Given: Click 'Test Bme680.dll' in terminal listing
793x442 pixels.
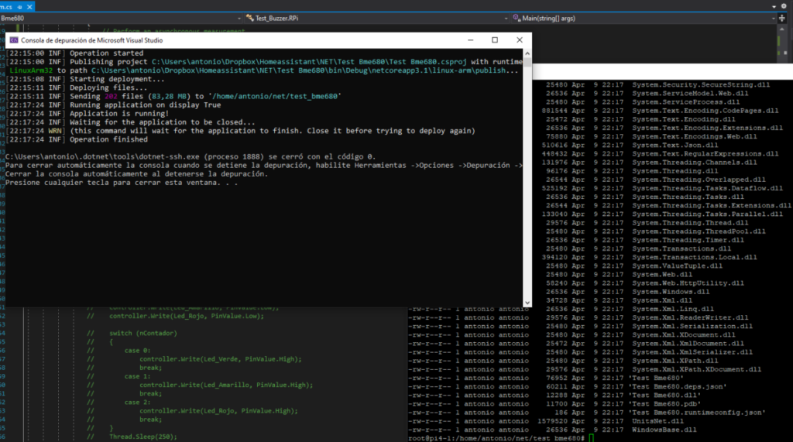Looking at the screenshot, I should click(x=664, y=395).
